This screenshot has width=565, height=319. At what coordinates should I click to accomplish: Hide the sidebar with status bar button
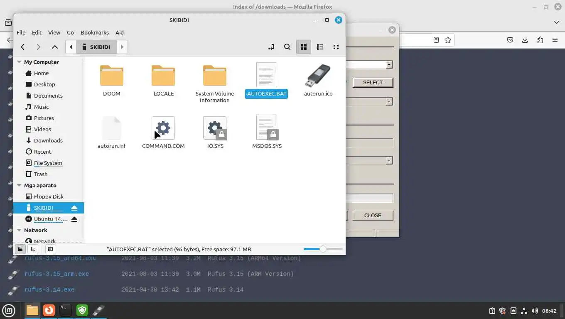[x=50, y=249]
